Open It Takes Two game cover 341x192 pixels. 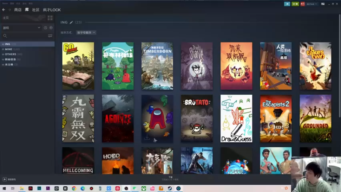tap(315, 66)
